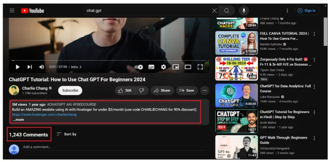
Task: Open the player settings gear
Action: pyautogui.click(x=163, y=67)
